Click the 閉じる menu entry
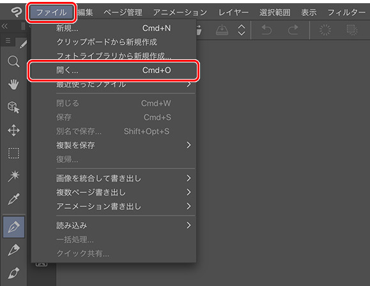The width and height of the screenshot is (370, 286). [114, 103]
